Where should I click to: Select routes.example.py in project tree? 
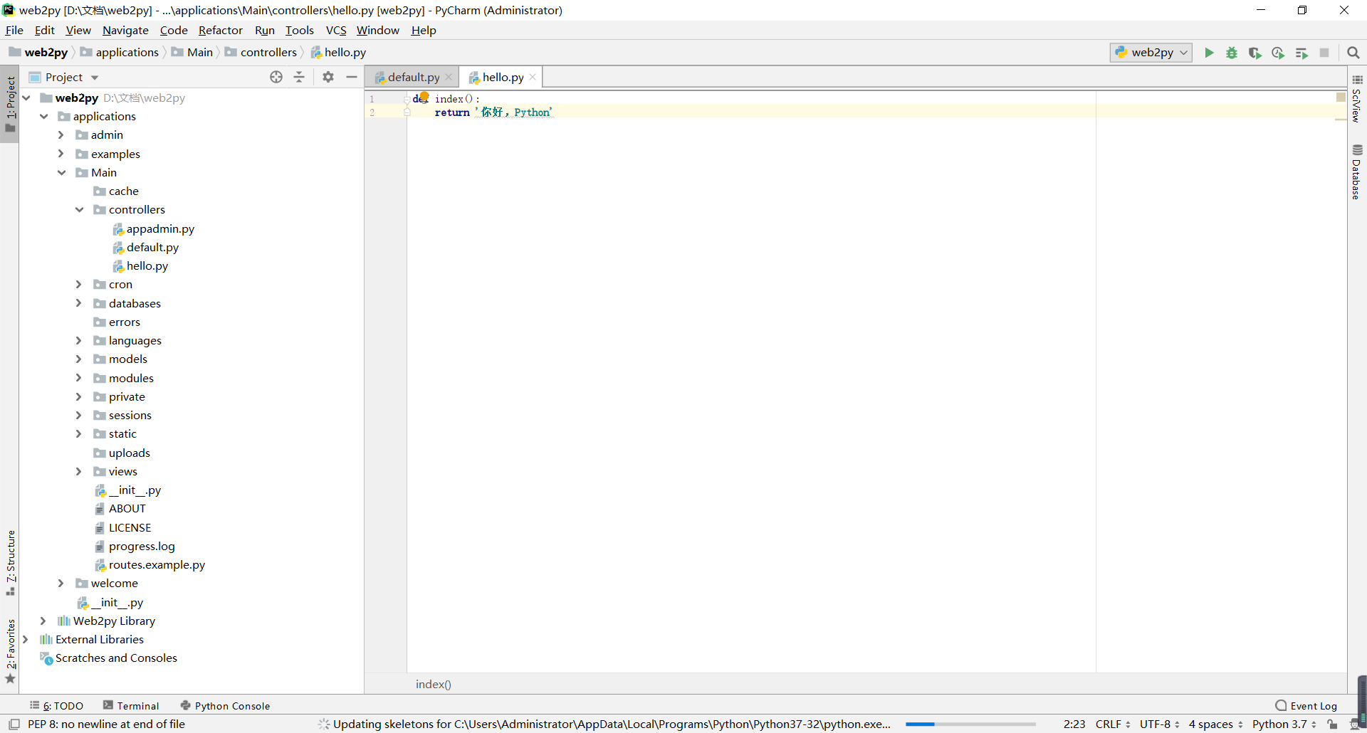[x=157, y=565]
